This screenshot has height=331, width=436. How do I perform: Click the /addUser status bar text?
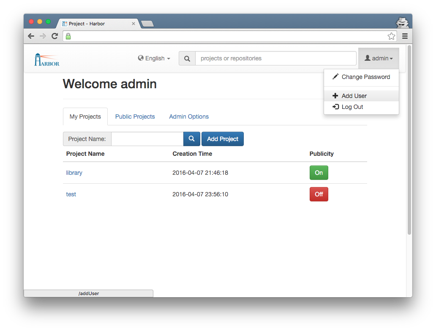coord(89,293)
